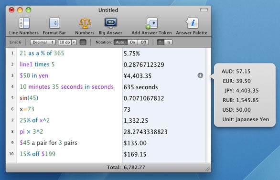Toggle Line Numbers toolbar icon
This screenshot has width=280, height=180.
24,23
